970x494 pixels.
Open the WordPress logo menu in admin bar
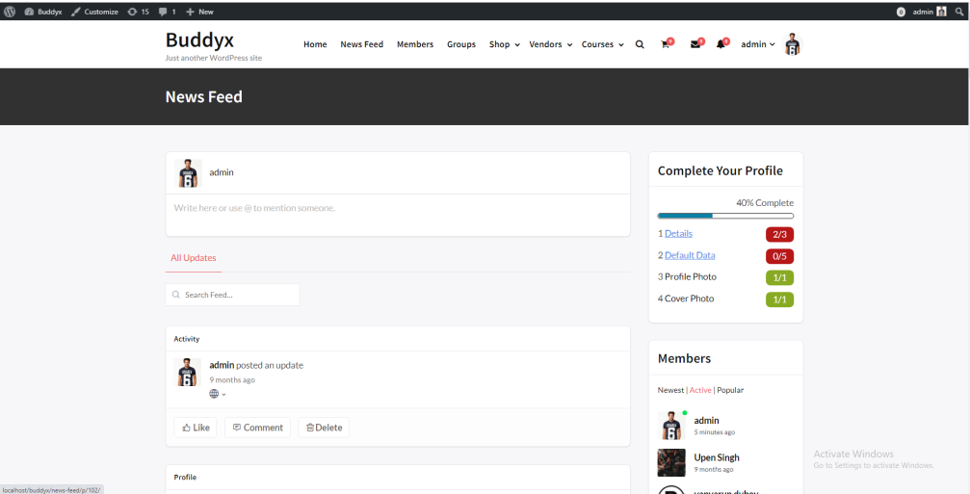click(10, 12)
